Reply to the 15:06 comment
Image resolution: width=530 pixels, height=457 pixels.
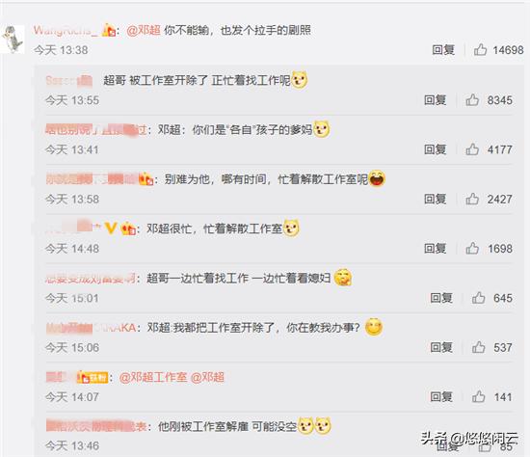441,347
